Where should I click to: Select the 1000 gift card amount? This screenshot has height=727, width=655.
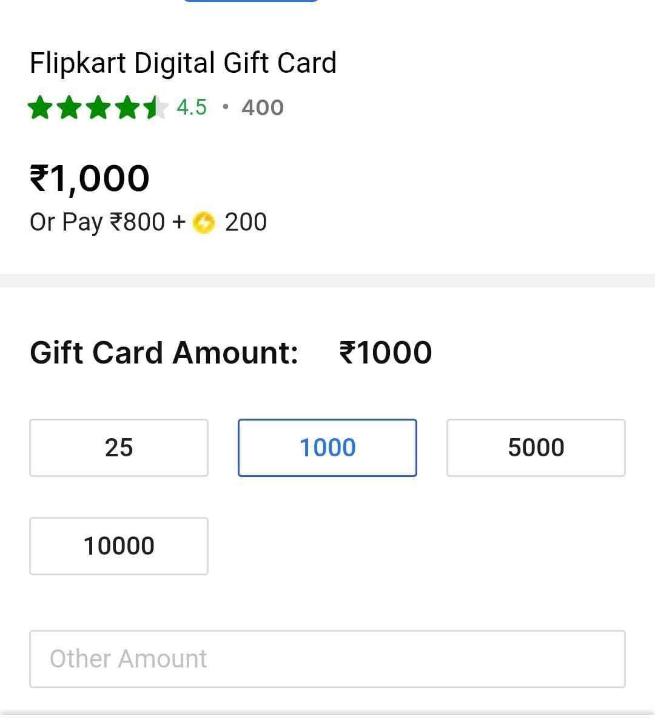pyautogui.click(x=327, y=448)
